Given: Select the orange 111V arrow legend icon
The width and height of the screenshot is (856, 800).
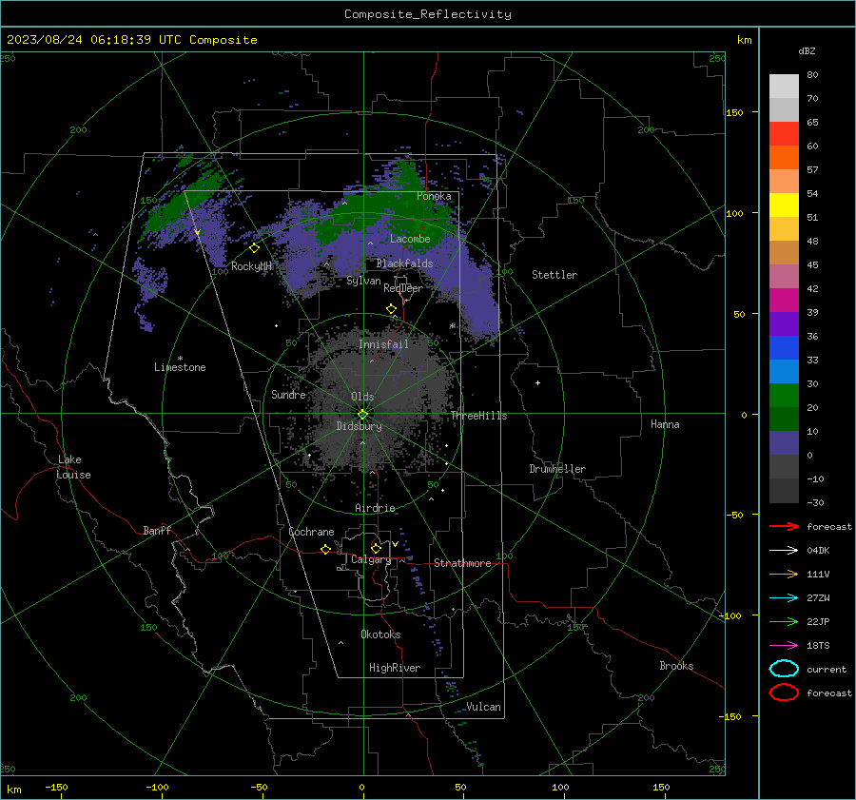Looking at the screenshot, I should pos(784,574).
